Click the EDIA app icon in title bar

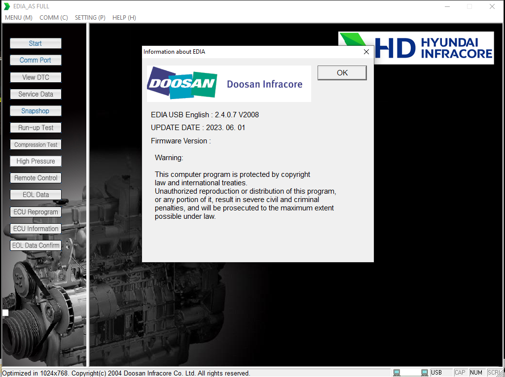(7, 6)
